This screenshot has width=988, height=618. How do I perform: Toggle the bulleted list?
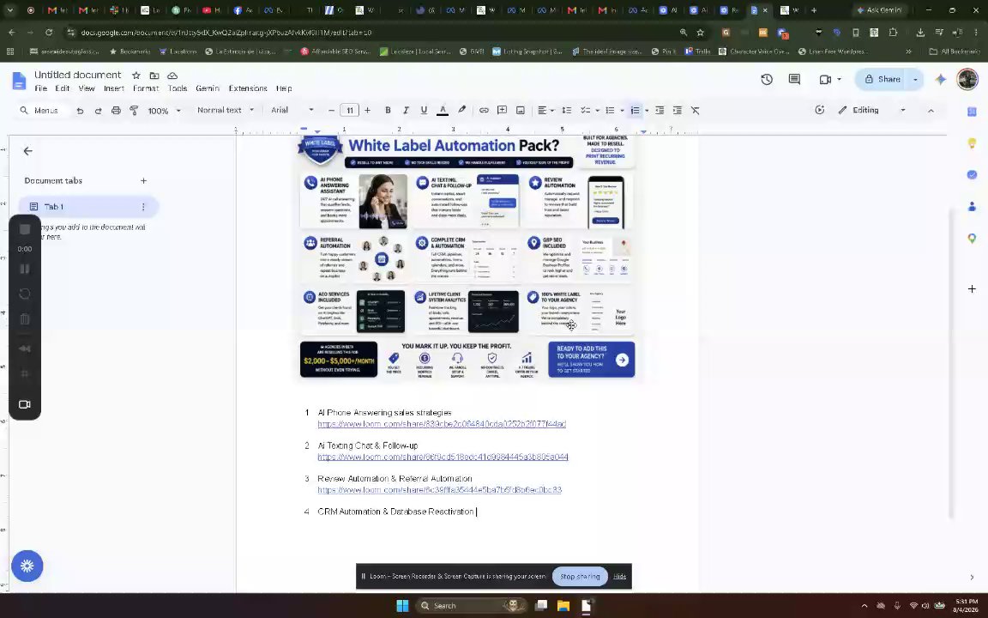[610, 111]
